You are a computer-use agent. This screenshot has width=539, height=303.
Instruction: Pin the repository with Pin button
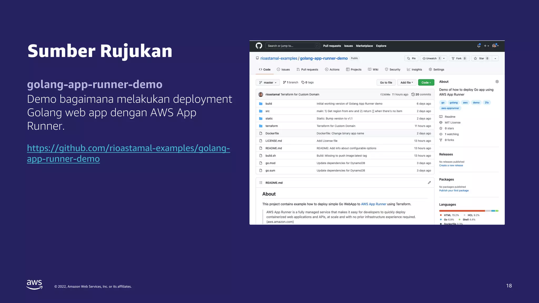tap(411, 58)
